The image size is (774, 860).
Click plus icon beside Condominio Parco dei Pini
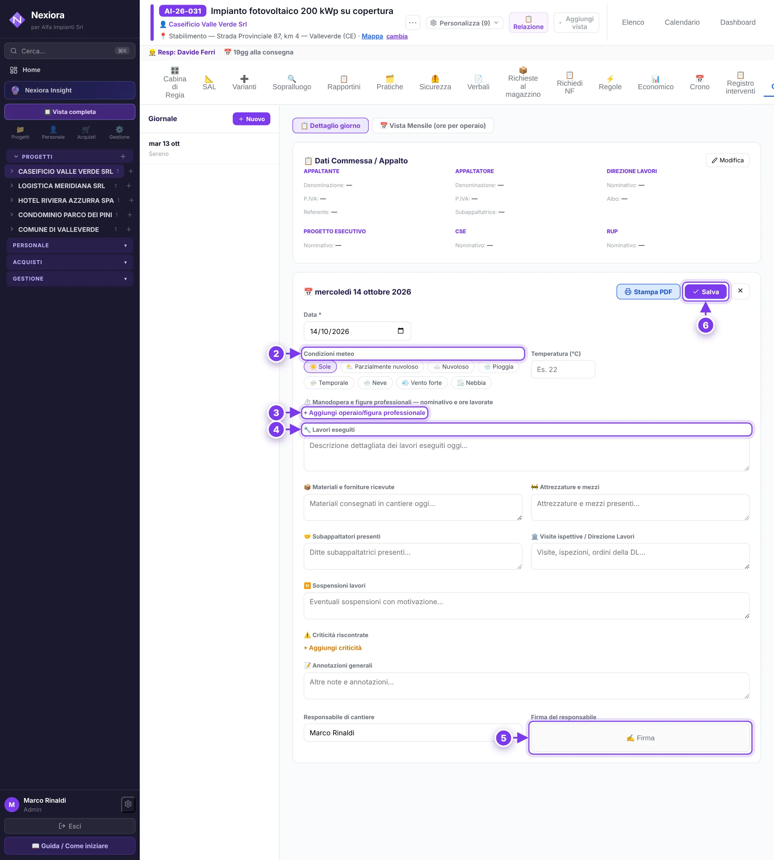[x=130, y=215]
